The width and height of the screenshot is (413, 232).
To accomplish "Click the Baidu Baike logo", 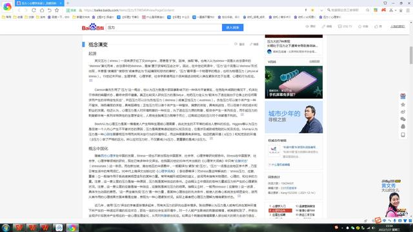I will point(93,27).
